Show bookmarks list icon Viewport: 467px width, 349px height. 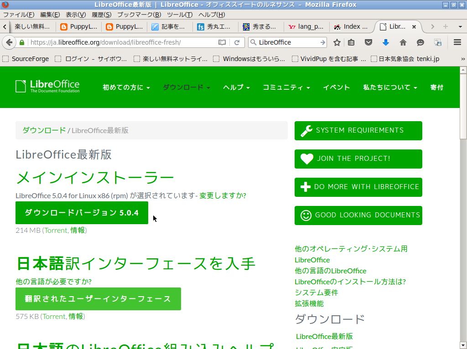[x=351, y=42]
